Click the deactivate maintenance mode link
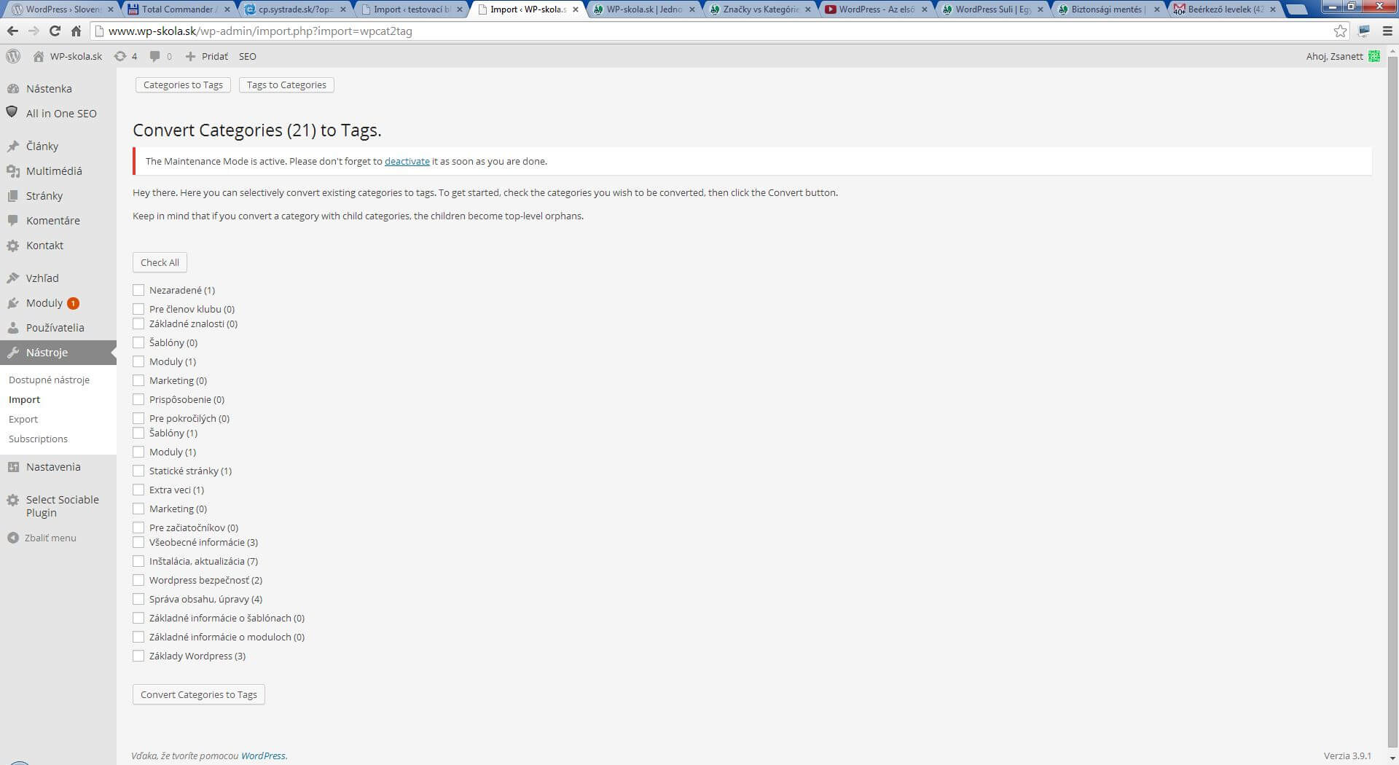Image resolution: width=1399 pixels, height=765 pixels. coord(407,161)
